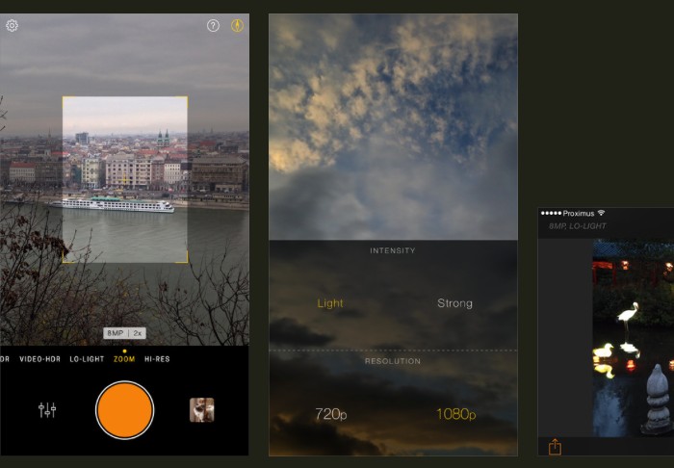The height and width of the screenshot is (468, 674).
Task: Open the manual adjustment sliders icon
Action: click(47, 410)
